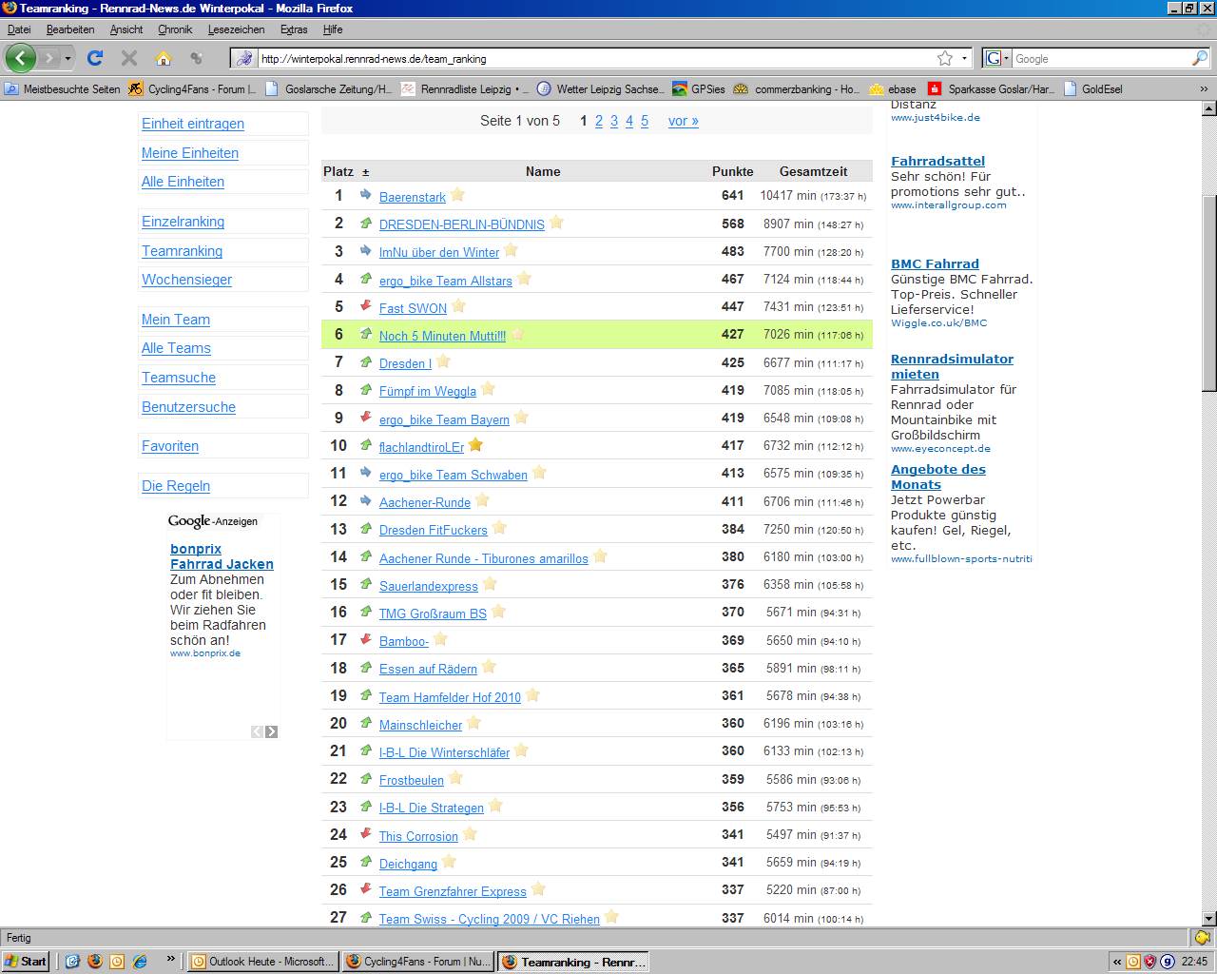
Task: Open the Einzelranking sidebar link
Action: tap(183, 222)
